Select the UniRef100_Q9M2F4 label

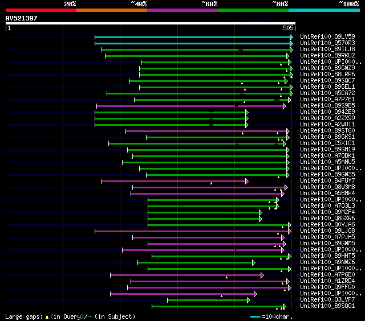pos(327,212)
